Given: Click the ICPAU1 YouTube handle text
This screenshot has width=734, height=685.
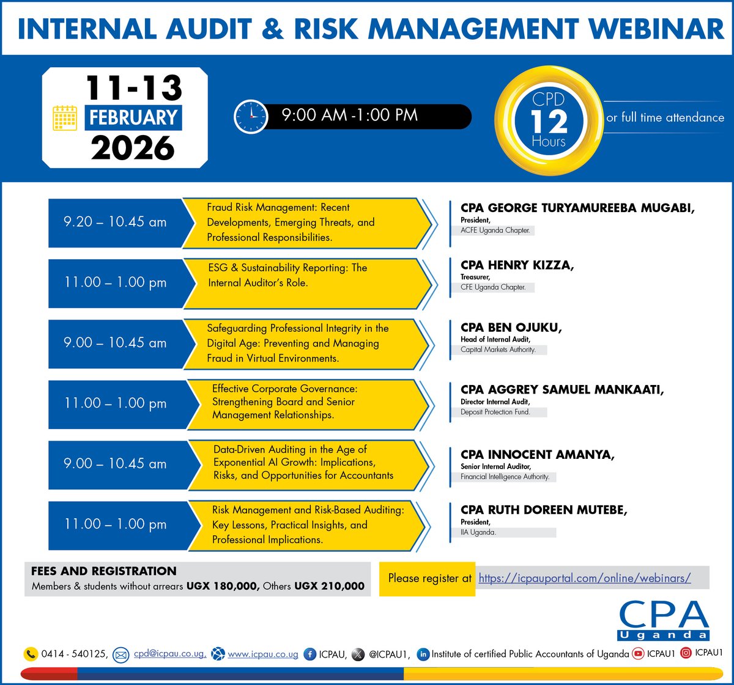Looking at the screenshot, I should 661,654.
